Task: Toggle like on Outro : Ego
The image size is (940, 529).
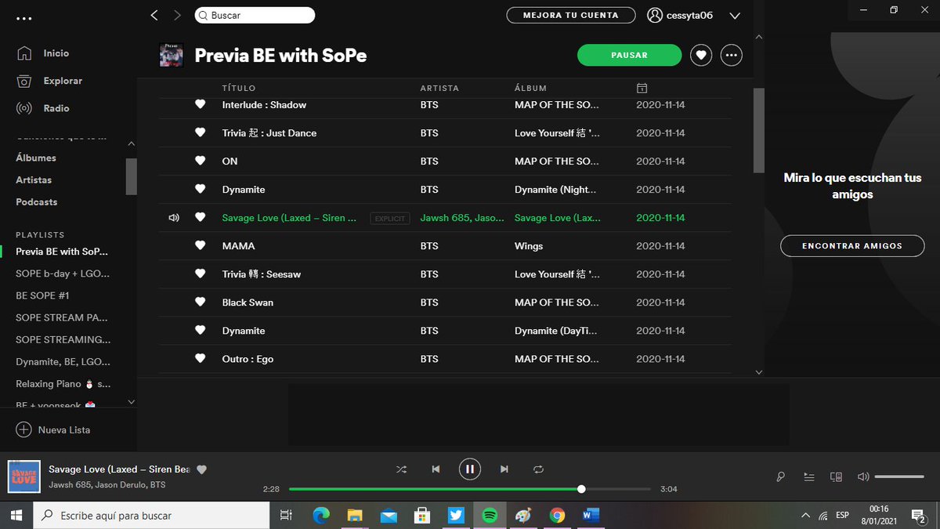Action: (200, 358)
